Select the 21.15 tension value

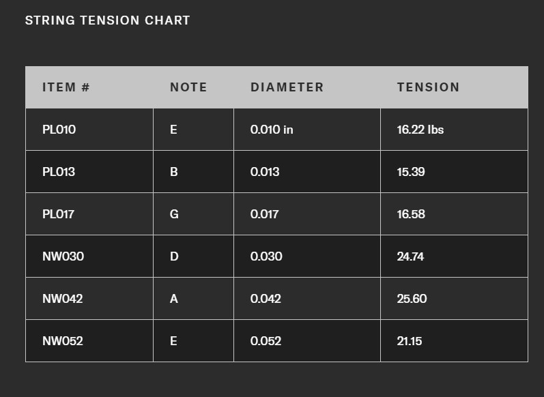(410, 341)
